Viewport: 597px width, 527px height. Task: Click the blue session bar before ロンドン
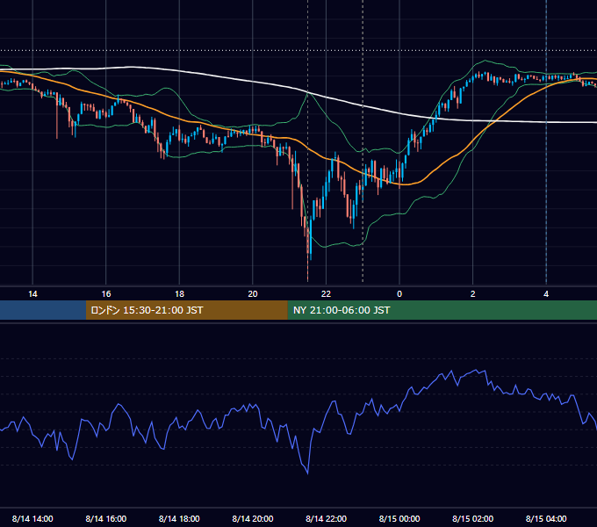43,310
